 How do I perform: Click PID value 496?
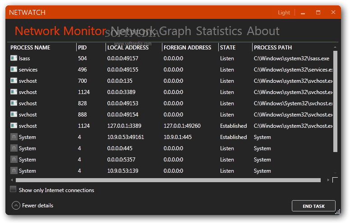coord(82,69)
